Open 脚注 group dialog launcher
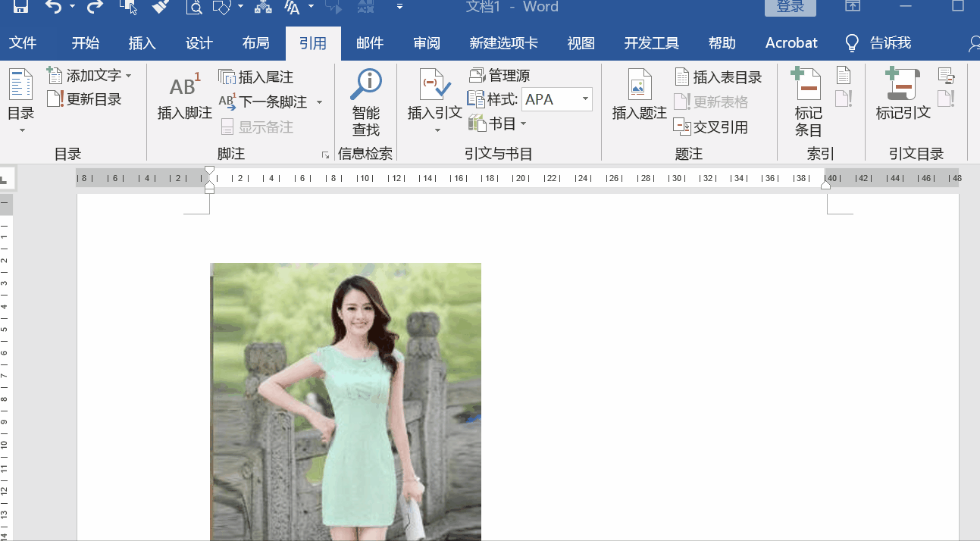The height and width of the screenshot is (541, 980). tap(325, 155)
